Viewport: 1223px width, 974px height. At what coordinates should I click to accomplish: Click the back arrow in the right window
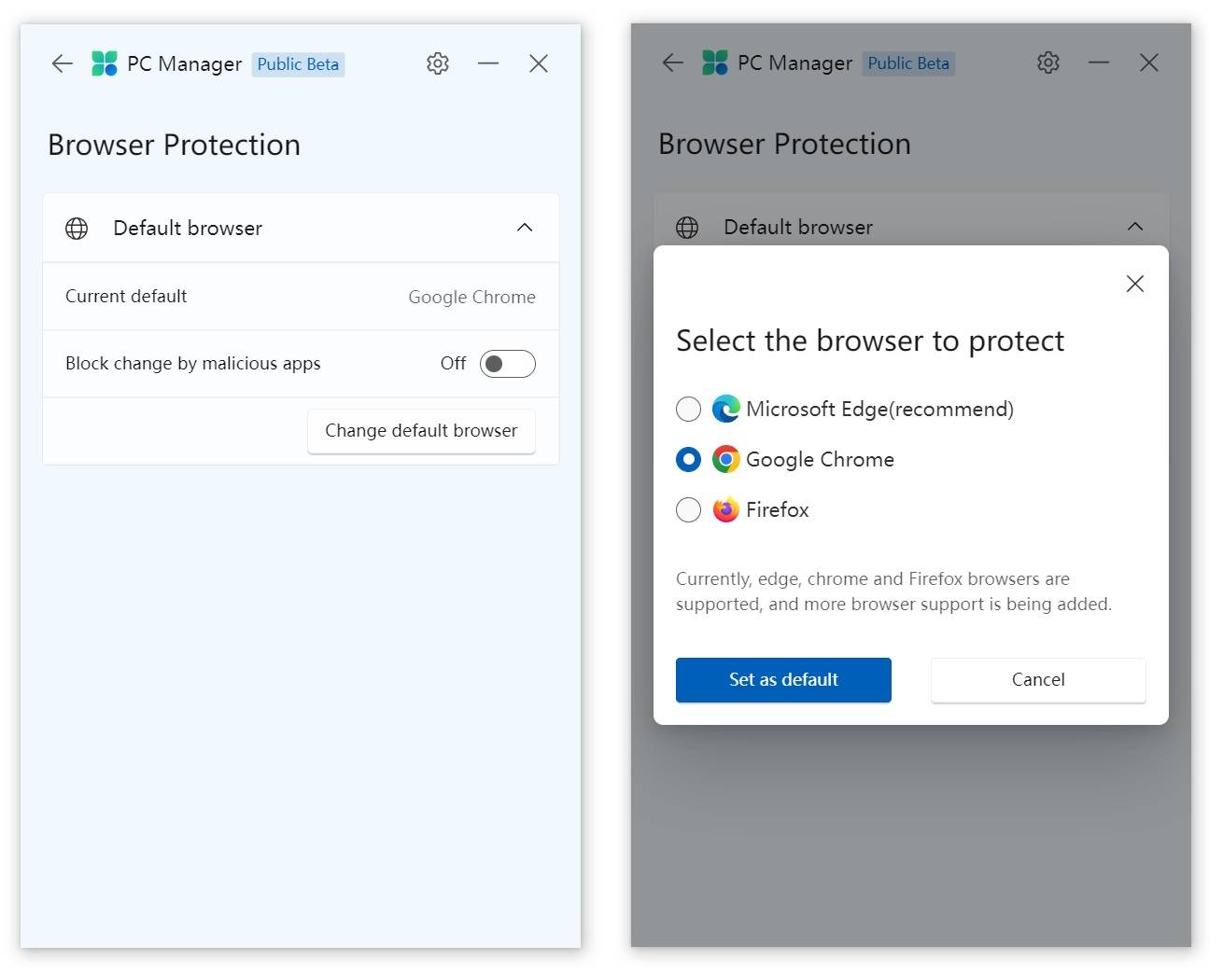[672, 63]
